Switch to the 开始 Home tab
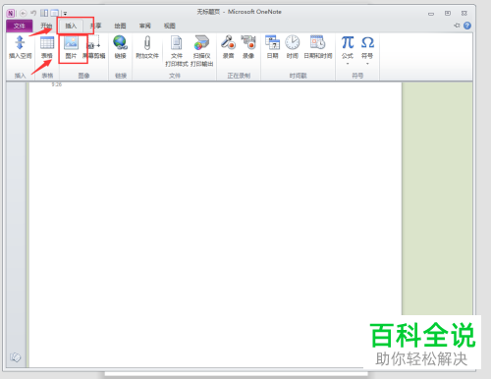This screenshot has width=491, height=379. point(46,26)
